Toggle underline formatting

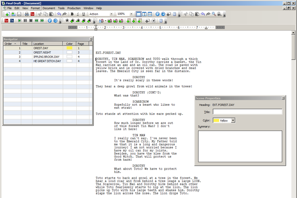(83, 14)
